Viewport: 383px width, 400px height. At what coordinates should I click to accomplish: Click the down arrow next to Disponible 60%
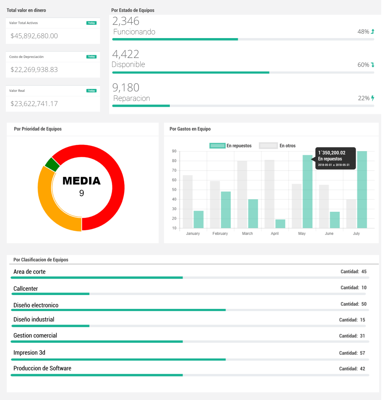tap(372, 65)
